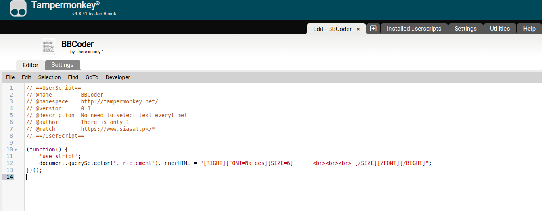The image size is (542, 211).
Task: Click the Tampermonkey logo icon
Action: click(18, 8)
